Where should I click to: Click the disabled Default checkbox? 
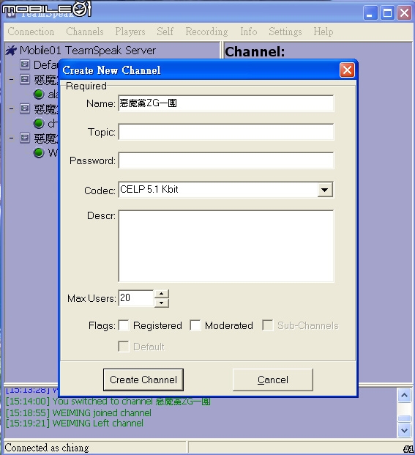tap(124, 347)
